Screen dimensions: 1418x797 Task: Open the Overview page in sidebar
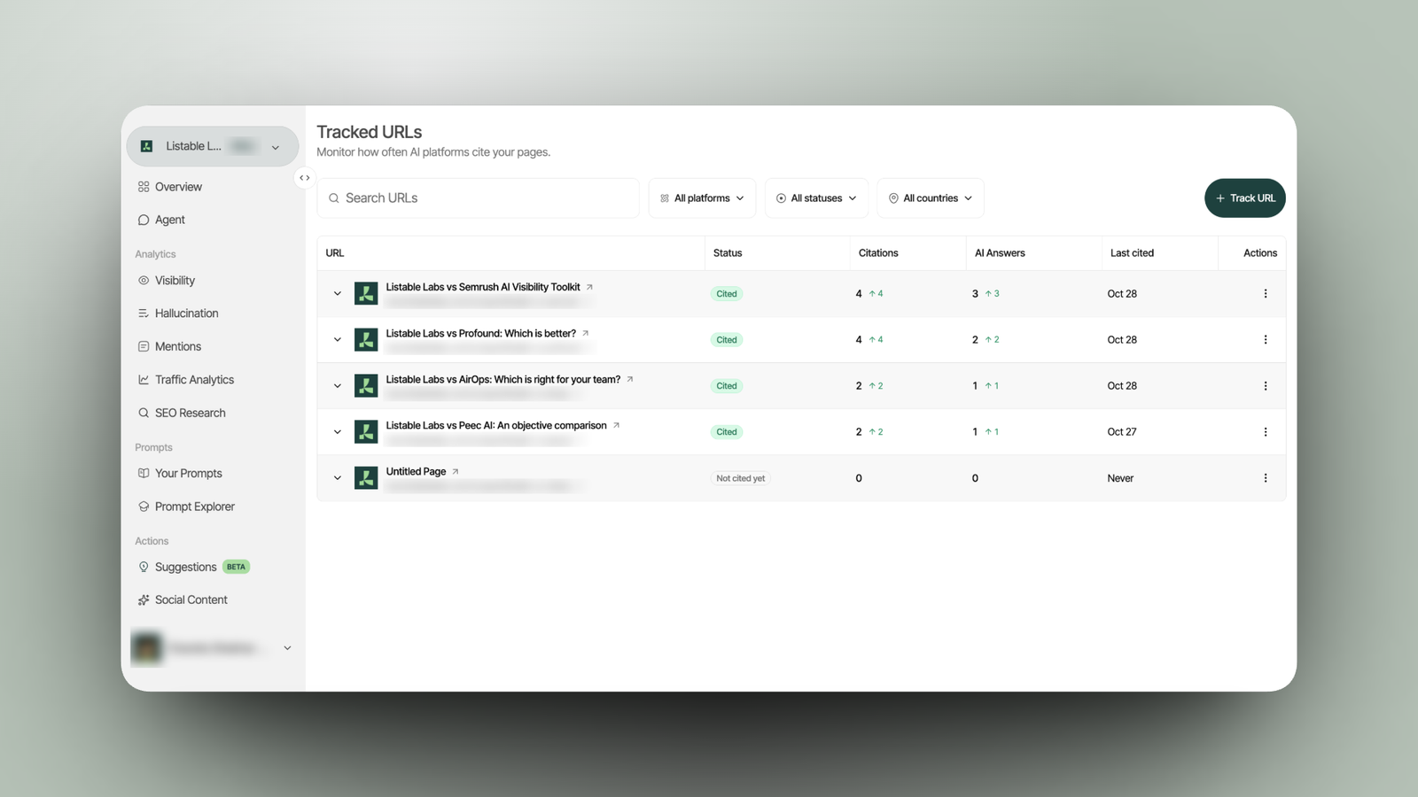click(169, 187)
